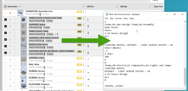Check the LOCKER, Locker checkbox
Screen dimensions: 188x91
tap(5, 59)
